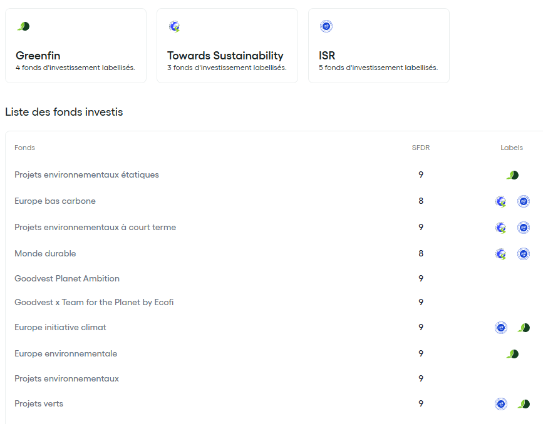Click ISR label icon for Projets verts
The image size is (543, 424).
(x=501, y=404)
